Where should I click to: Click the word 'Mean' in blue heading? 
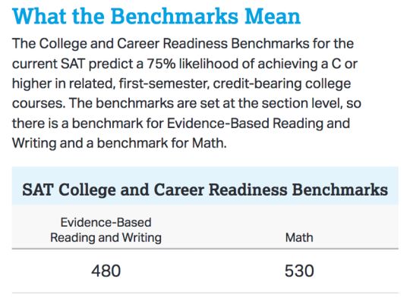273,17
